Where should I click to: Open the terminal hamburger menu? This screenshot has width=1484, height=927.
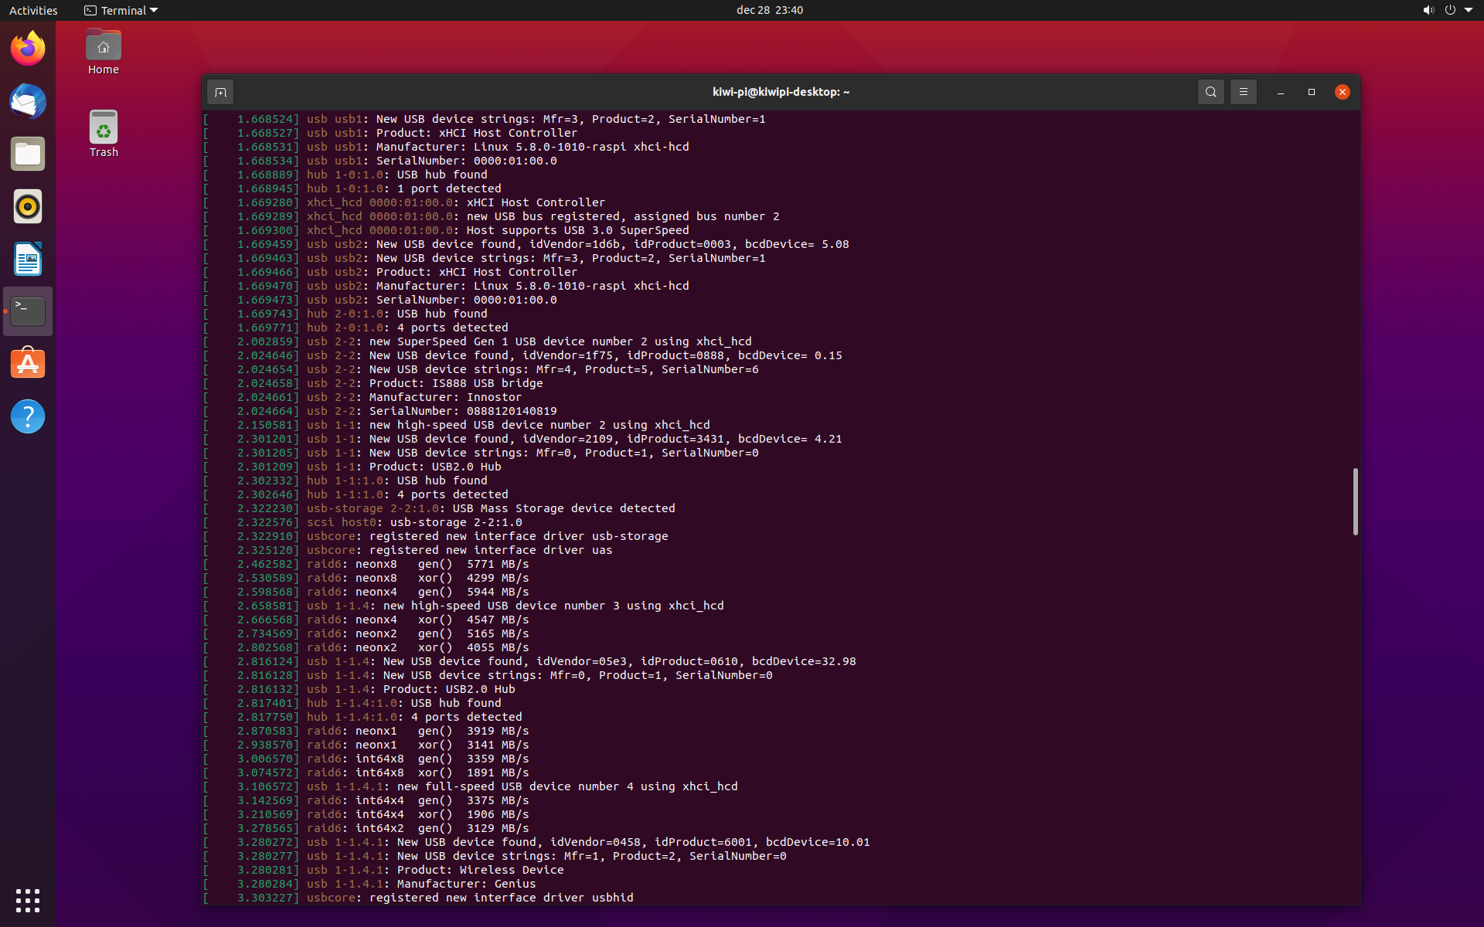[x=1243, y=92]
